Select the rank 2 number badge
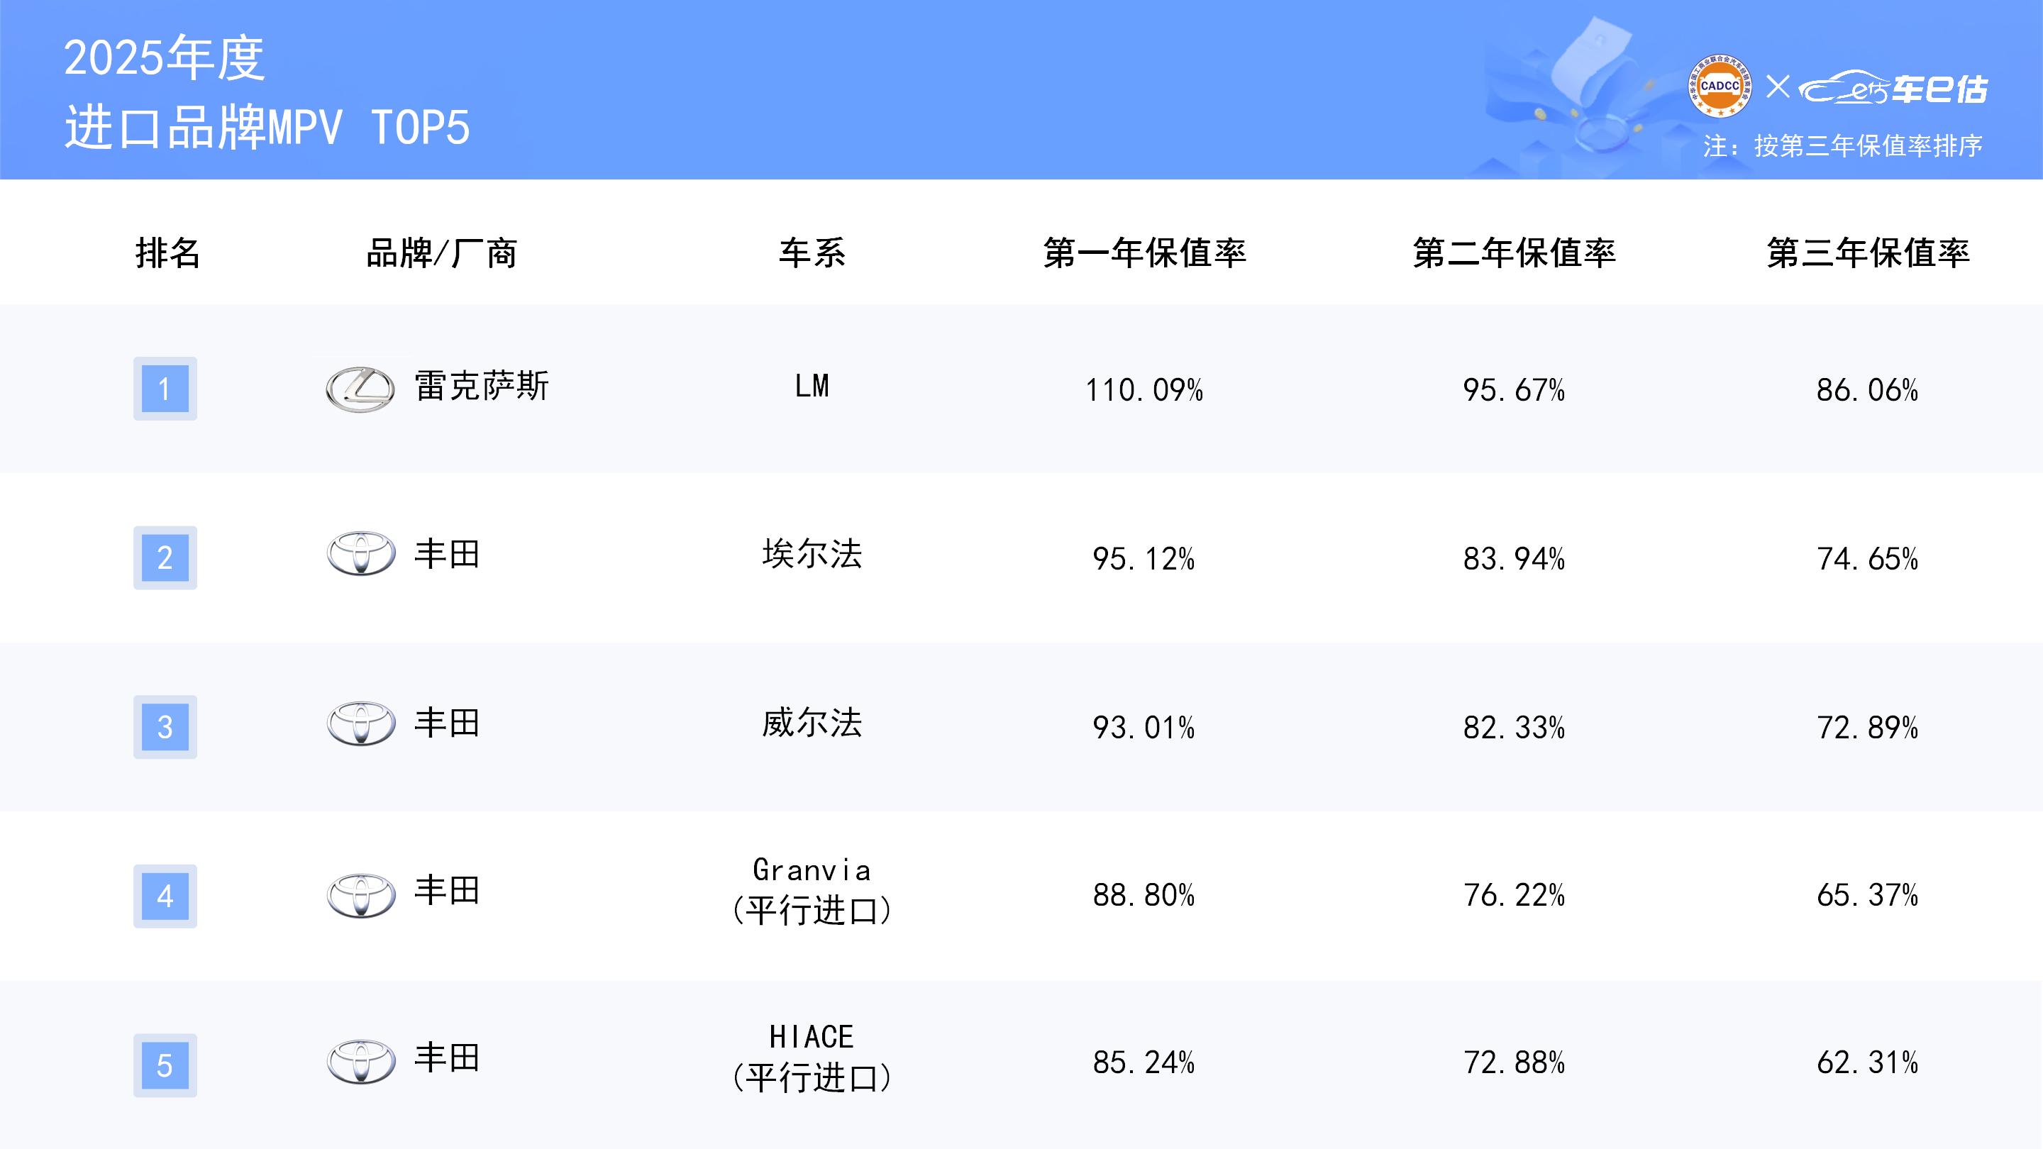2043x1149 pixels. [165, 557]
